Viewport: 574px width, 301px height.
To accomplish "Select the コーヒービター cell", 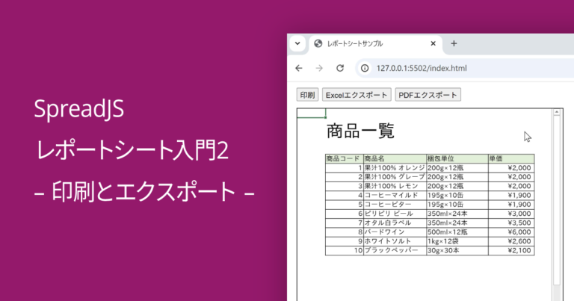I will pos(395,205).
